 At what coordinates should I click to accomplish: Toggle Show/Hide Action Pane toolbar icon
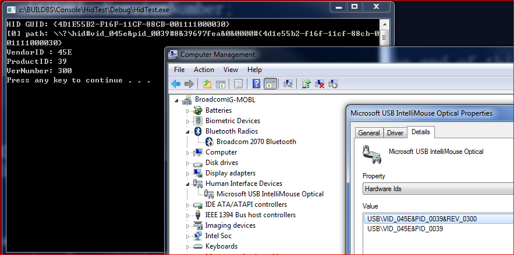pos(271,84)
